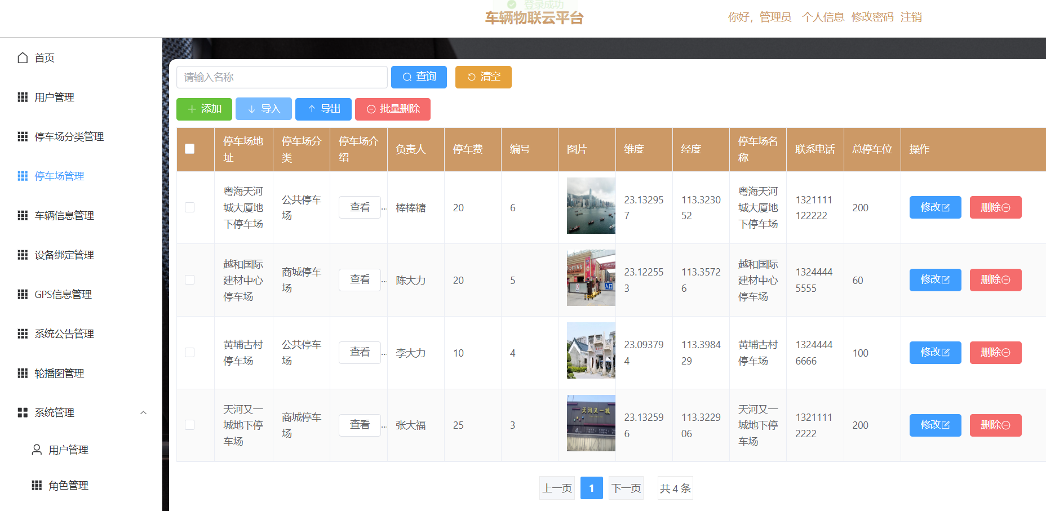Click 删除 for the 陈大力 row
Screen dimensions: 1046x511
[x=996, y=280]
